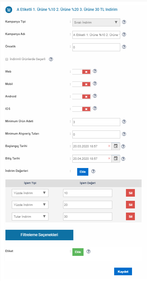Viewport: 147px width, 281px height.
Task: Check İndirimli Ürünlerde Geçerli checkbox
Action: click(x=7, y=59)
